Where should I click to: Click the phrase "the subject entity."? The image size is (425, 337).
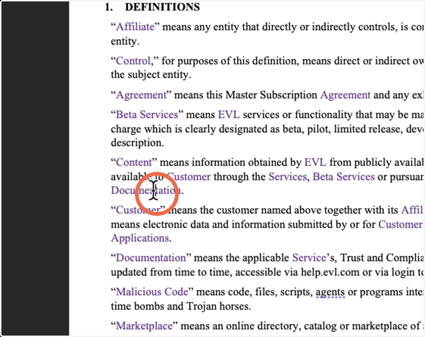pos(151,75)
